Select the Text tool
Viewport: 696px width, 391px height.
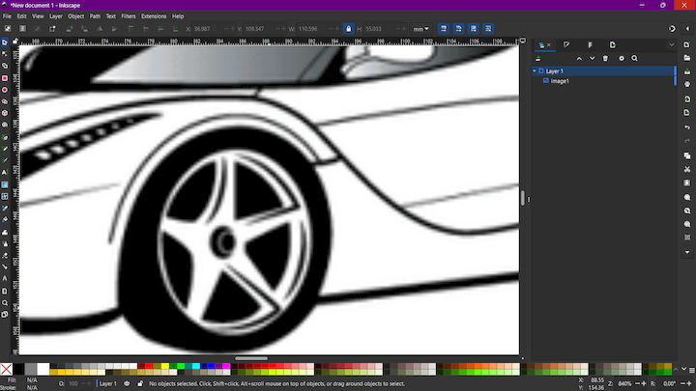[5, 173]
